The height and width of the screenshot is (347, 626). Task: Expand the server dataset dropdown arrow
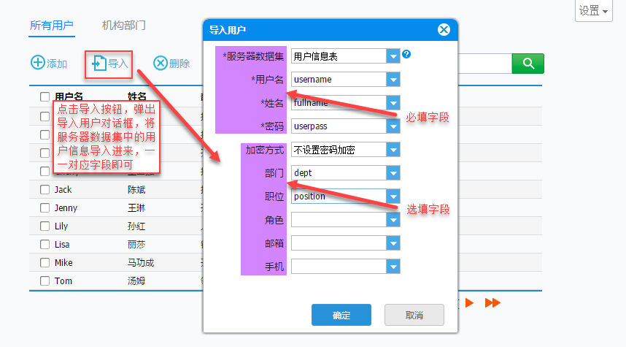tap(393, 56)
